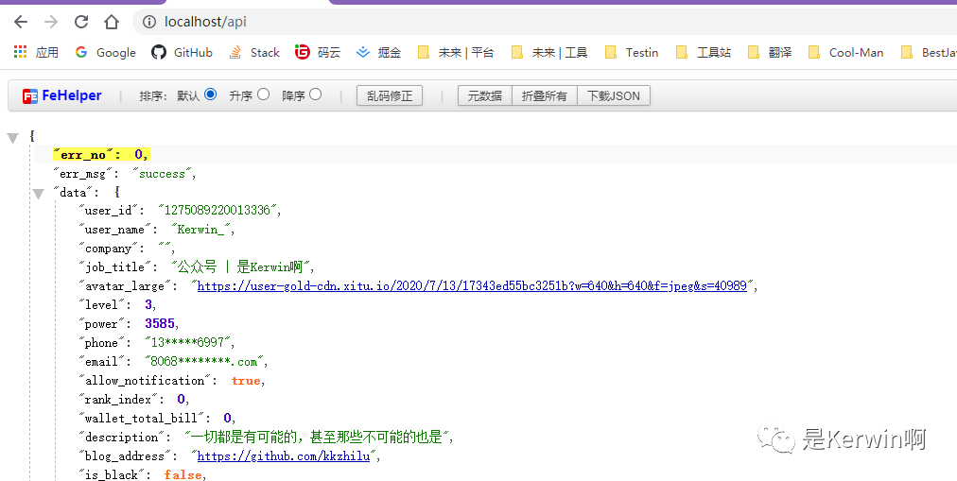Open the 应用 apps grid icon
Viewport: 957px width, 481px height.
[21, 52]
